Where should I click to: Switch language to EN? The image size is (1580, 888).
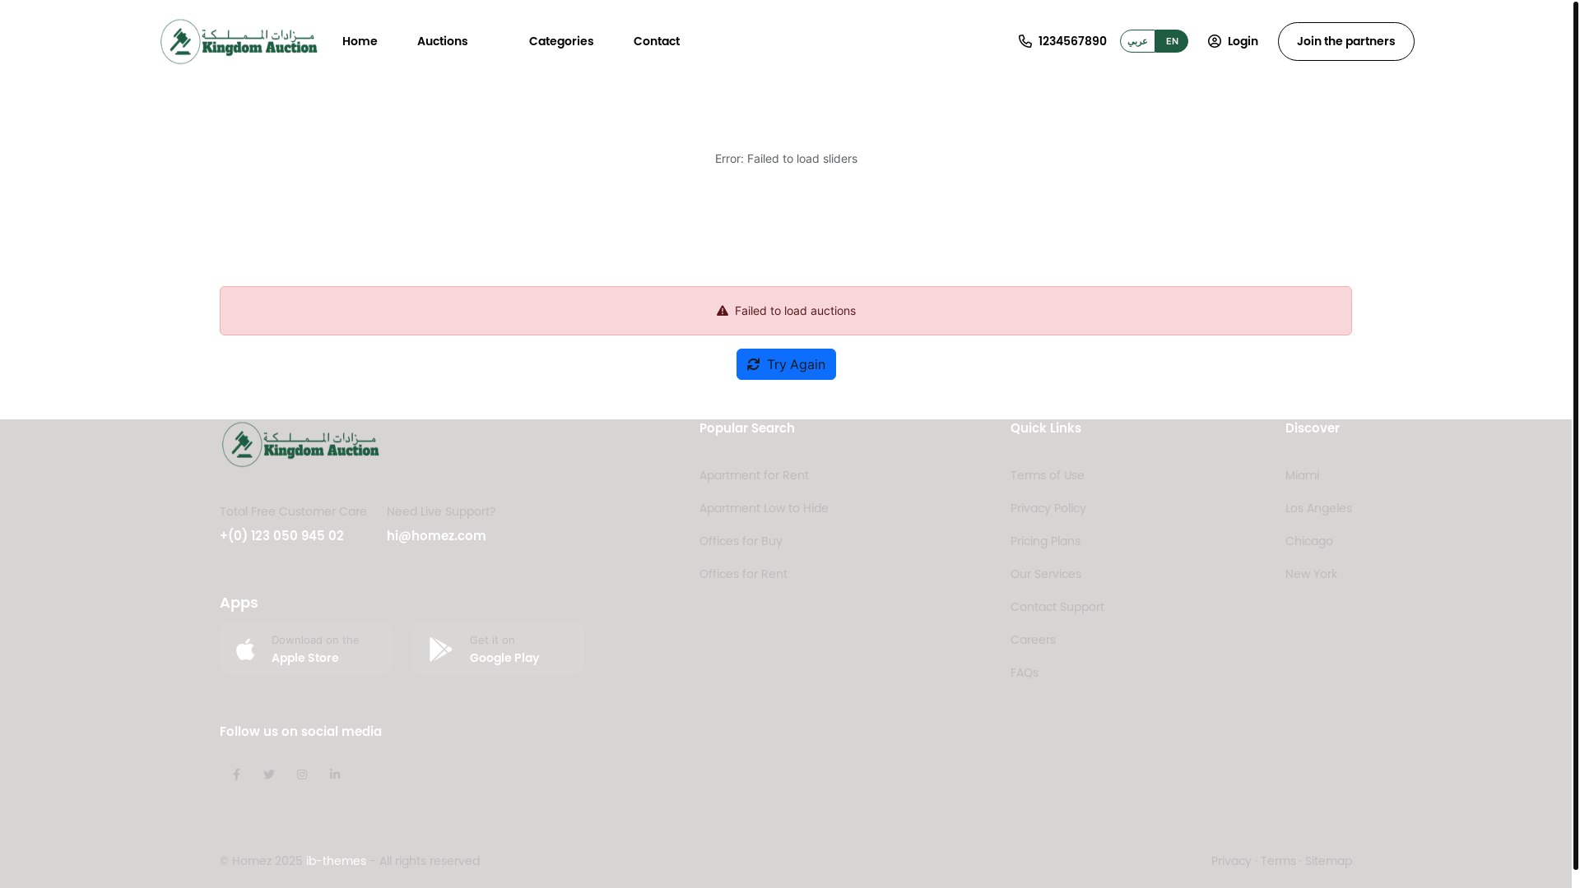(1172, 41)
